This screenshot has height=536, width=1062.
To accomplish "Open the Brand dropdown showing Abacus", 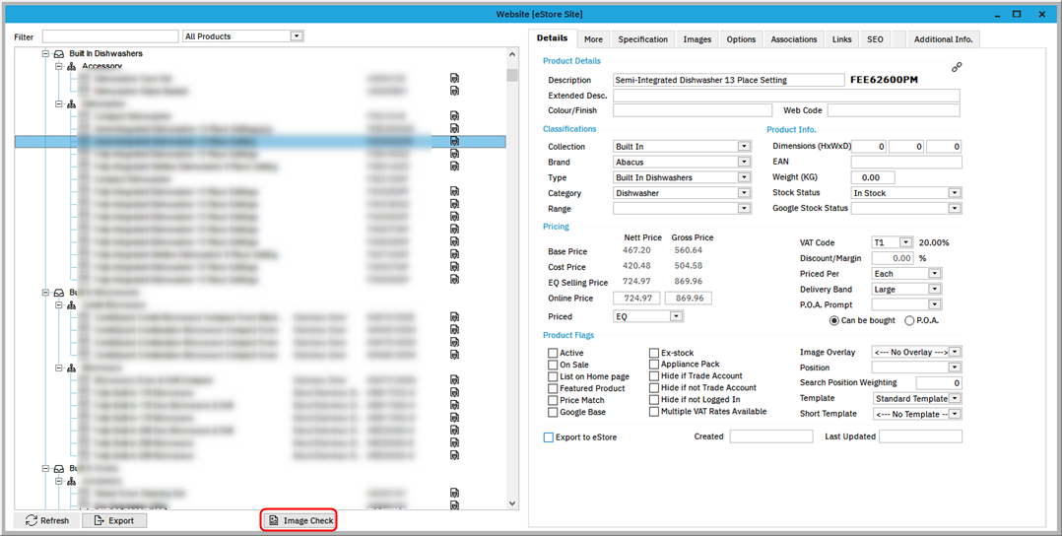I will (x=745, y=162).
